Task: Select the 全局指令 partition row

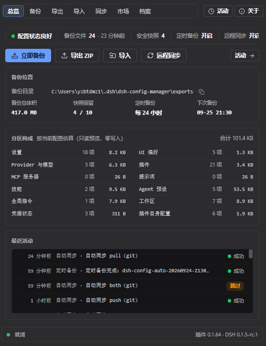Action: pyautogui.click(x=68, y=201)
